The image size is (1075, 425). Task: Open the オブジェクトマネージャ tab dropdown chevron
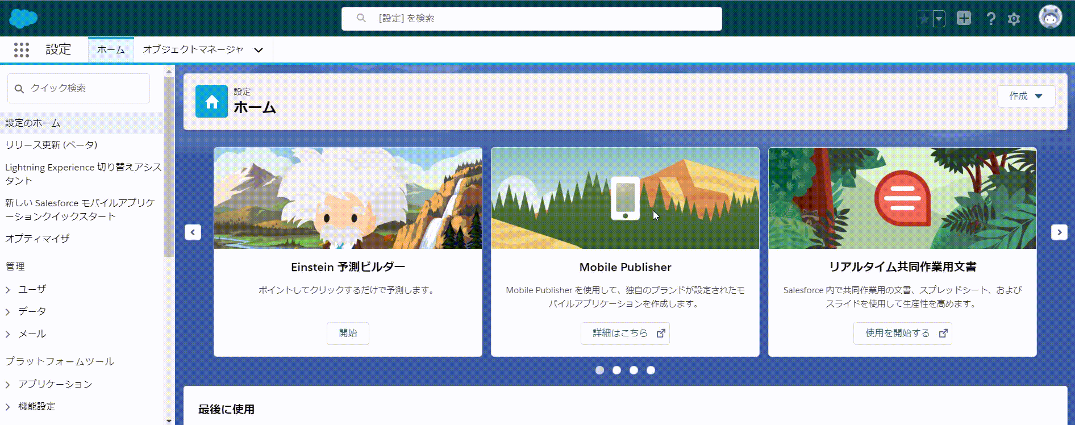click(259, 50)
